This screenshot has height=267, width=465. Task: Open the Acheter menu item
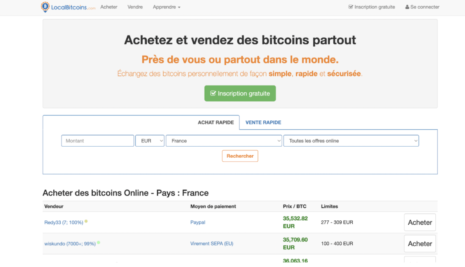109,7
